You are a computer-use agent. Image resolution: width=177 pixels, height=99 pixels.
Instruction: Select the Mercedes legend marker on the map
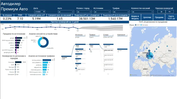pyautogui.click(x=141, y=25)
